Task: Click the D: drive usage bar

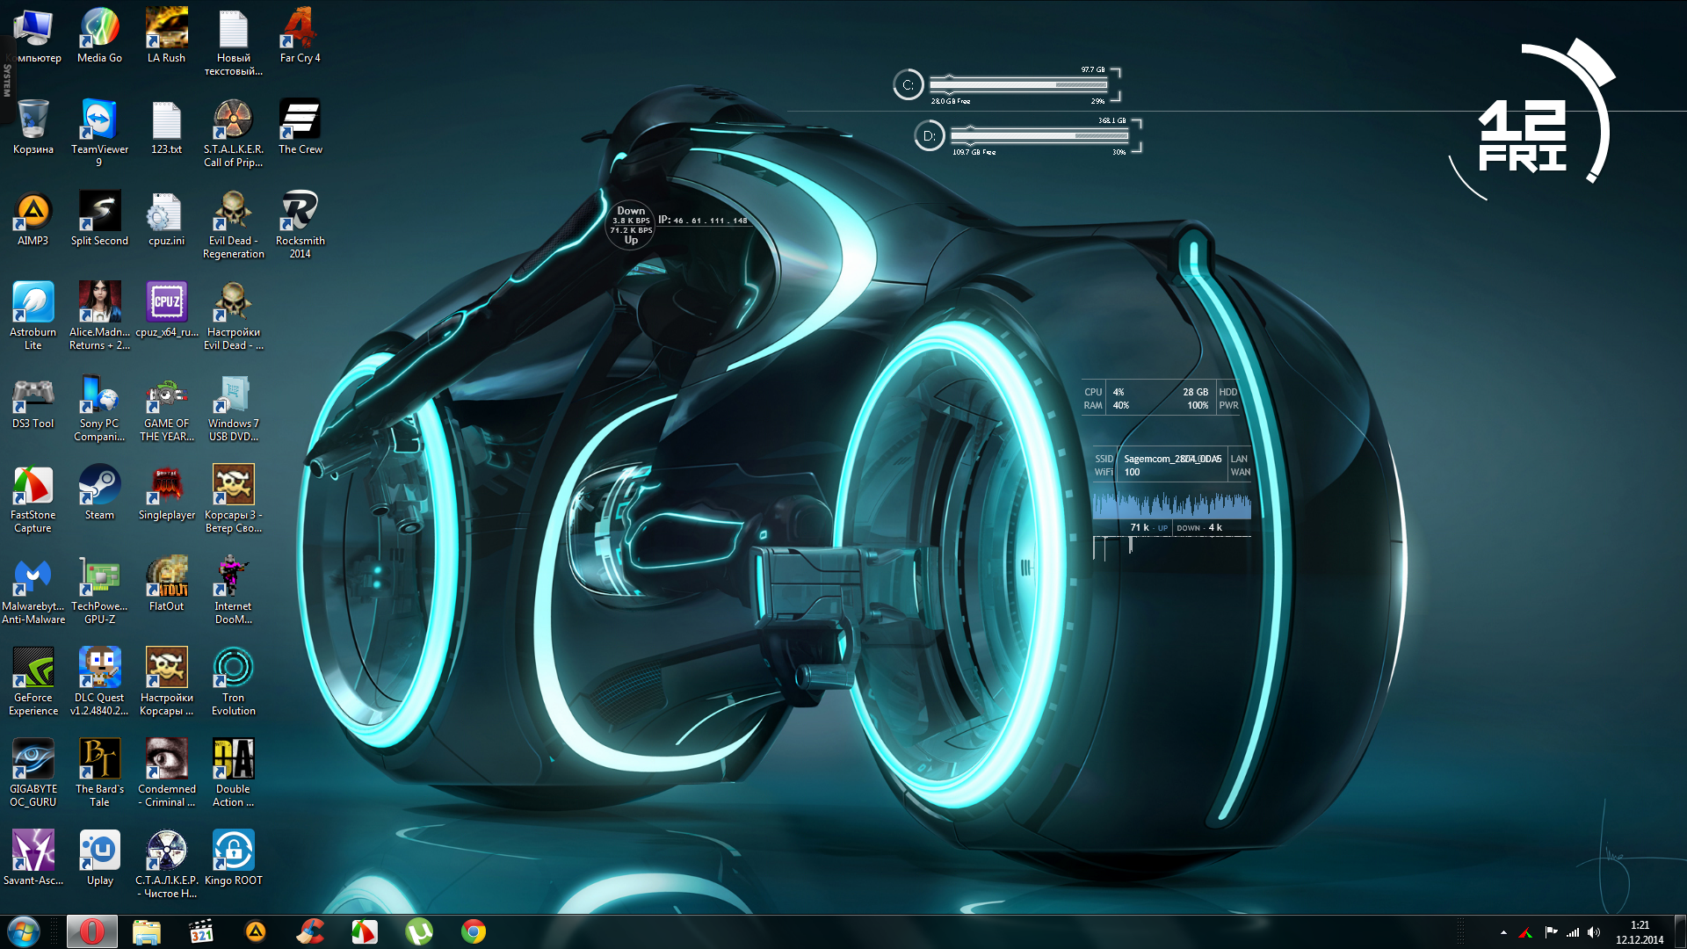Action: click(1039, 135)
